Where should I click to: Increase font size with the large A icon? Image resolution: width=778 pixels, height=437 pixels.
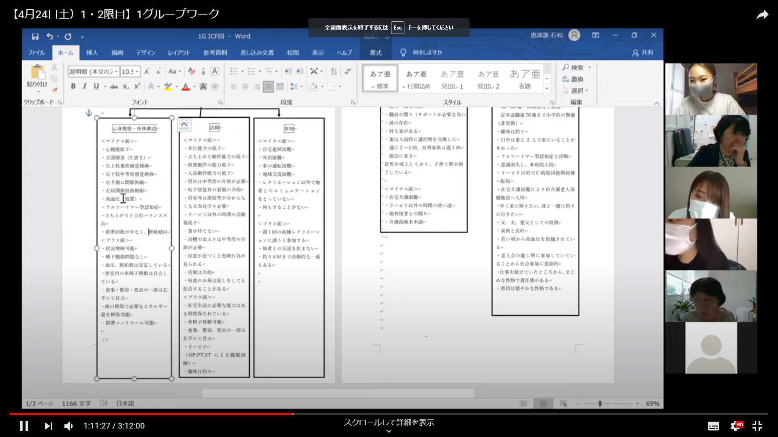(147, 72)
